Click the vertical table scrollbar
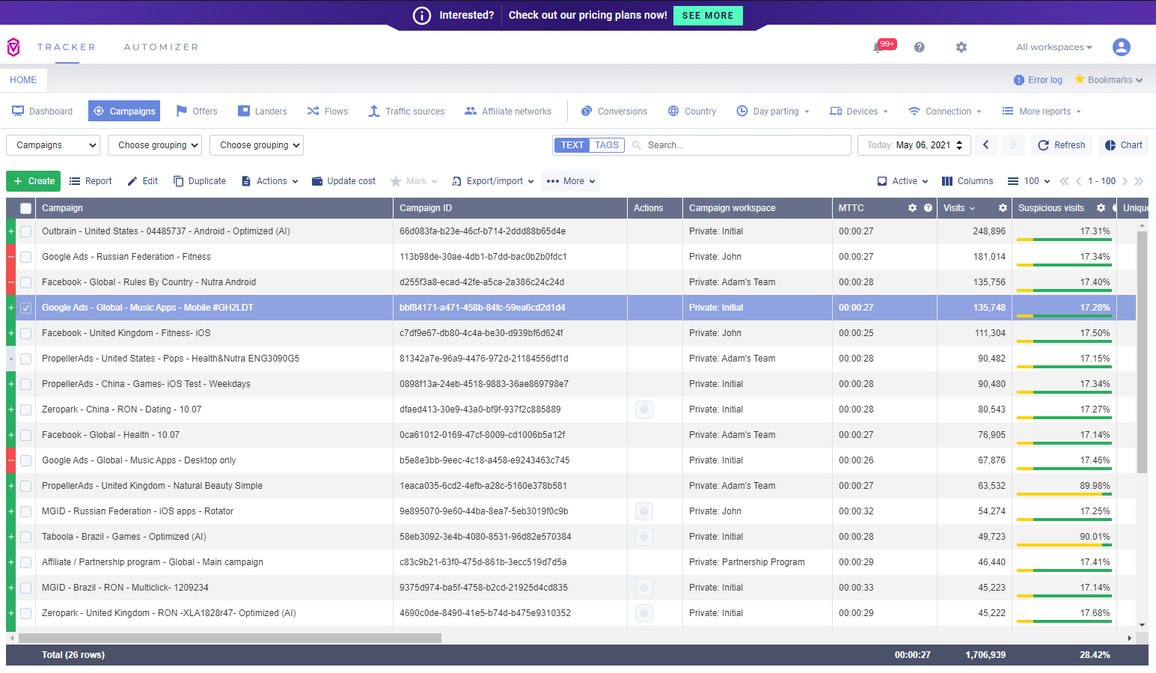 tap(1142, 352)
